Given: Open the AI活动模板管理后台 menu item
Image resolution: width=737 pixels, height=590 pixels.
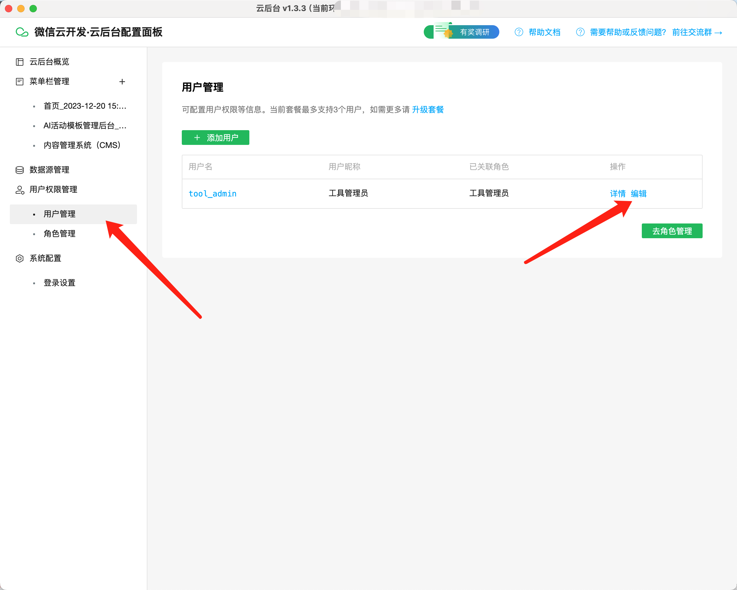Looking at the screenshot, I should coord(85,126).
